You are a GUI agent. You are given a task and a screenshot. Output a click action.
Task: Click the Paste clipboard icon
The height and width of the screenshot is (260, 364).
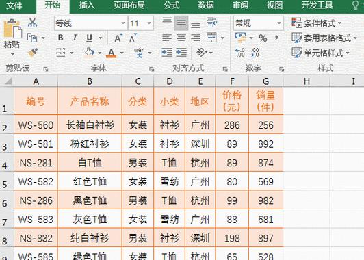13,29
